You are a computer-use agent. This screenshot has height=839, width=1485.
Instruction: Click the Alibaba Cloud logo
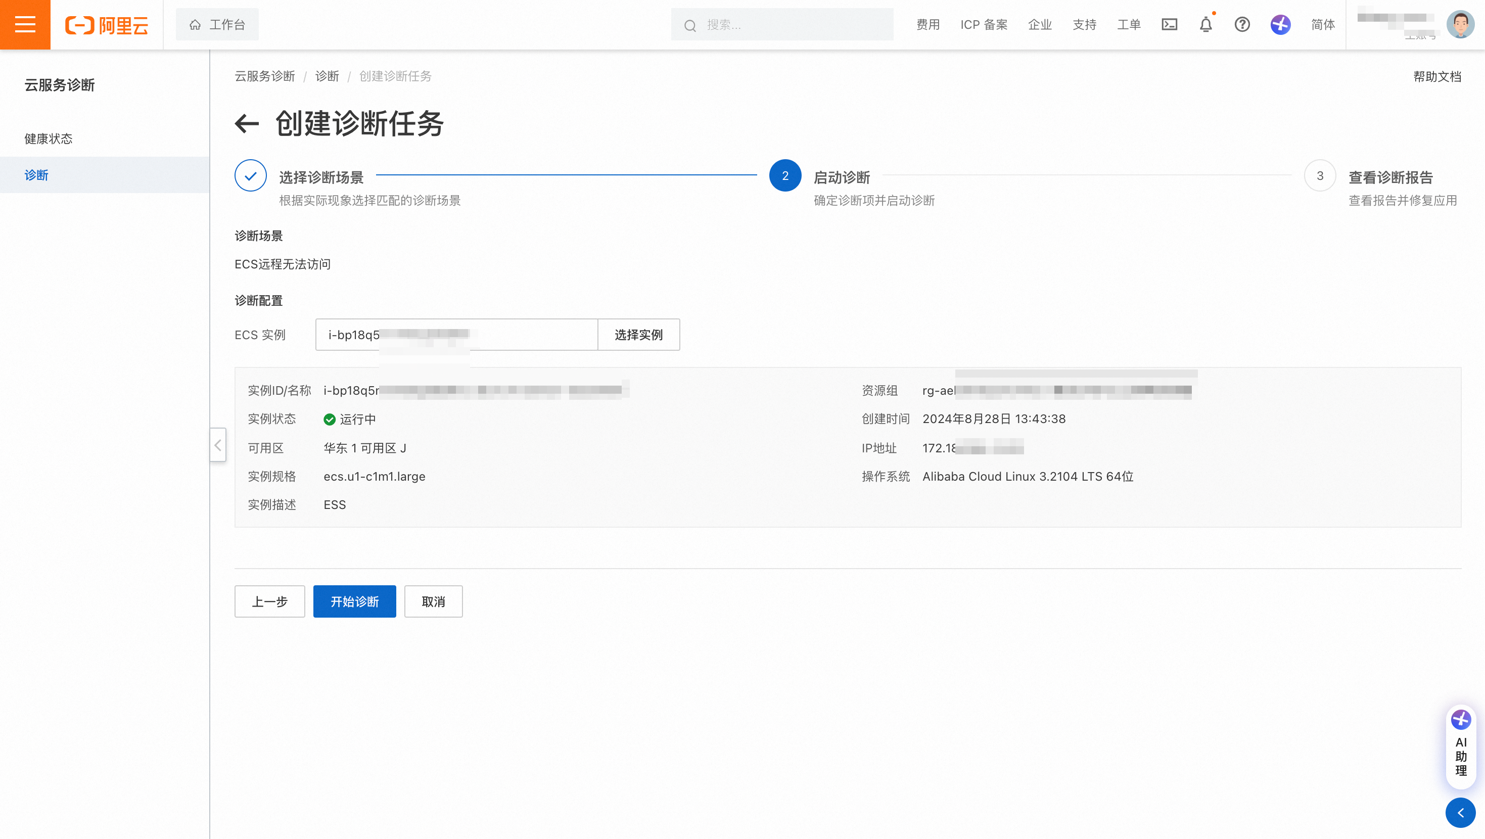pos(107,25)
